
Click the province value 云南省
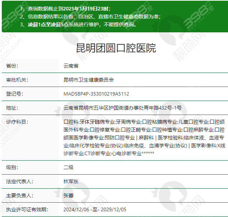click(71, 66)
